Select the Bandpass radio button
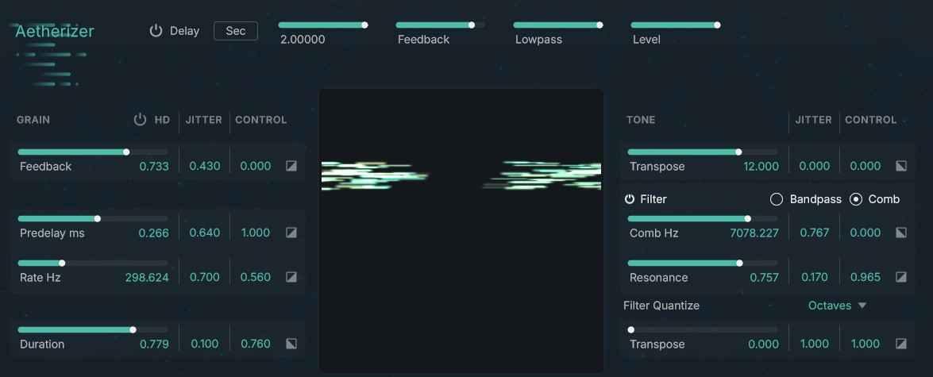Viewport: 933px width, 377px height. pos(776,199)
